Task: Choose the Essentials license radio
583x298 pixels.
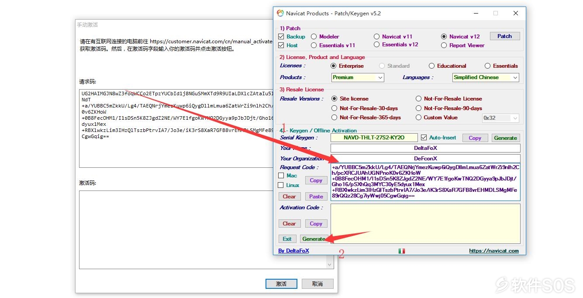Action: pyautogui.click(x=488, y=66)
